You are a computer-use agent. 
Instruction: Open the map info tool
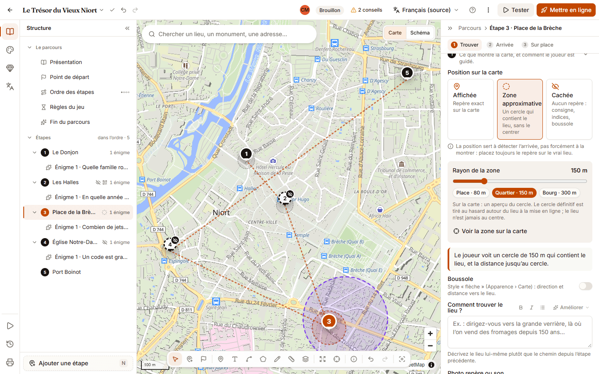354,359
